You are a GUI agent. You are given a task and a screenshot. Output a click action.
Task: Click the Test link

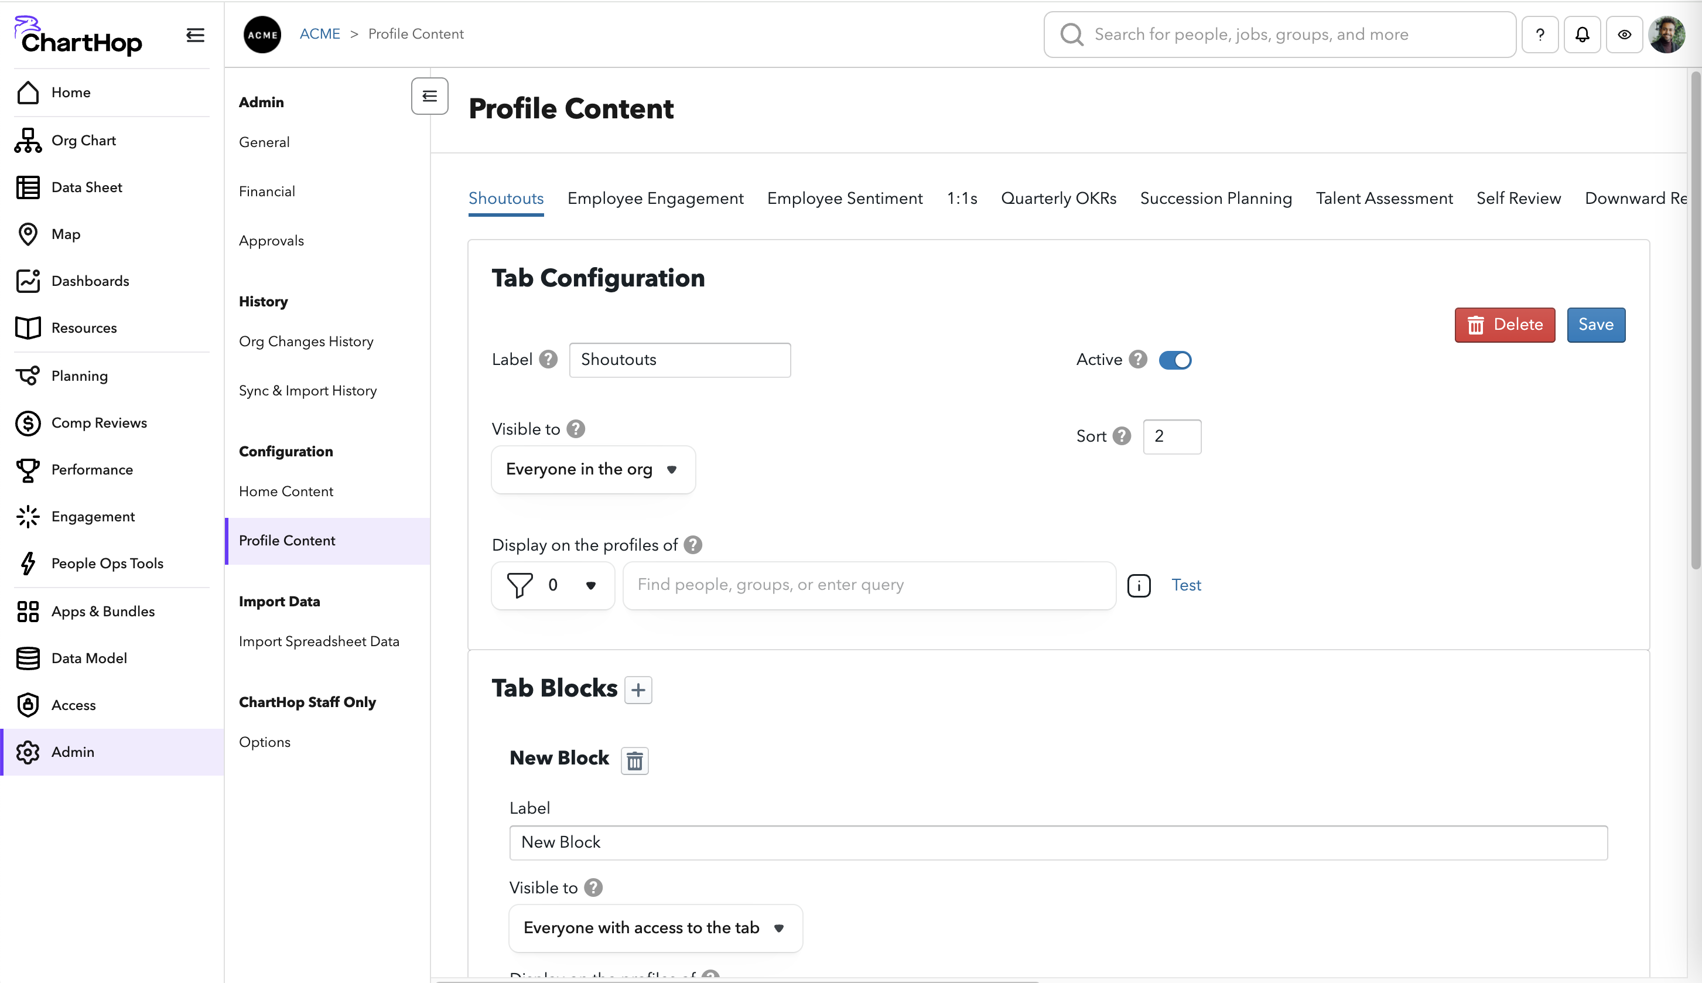[x=1185, y=585]
